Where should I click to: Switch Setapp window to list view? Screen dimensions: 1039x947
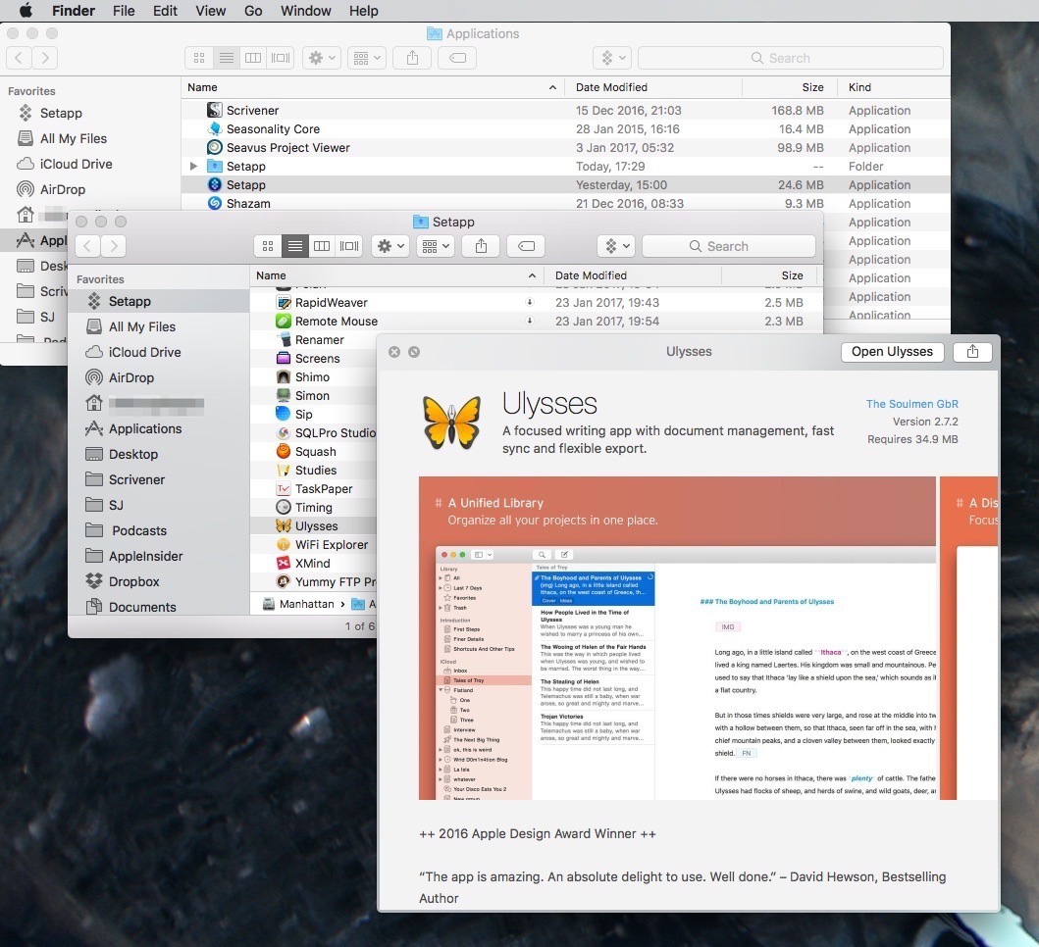point(295,246)
